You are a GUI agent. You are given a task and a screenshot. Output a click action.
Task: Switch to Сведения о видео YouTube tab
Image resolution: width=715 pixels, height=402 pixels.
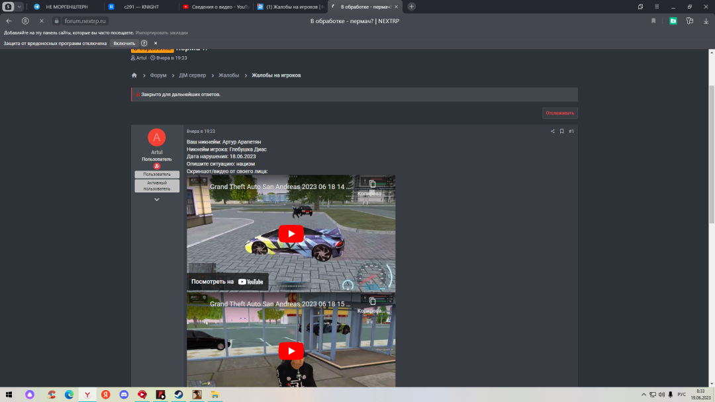215,7
